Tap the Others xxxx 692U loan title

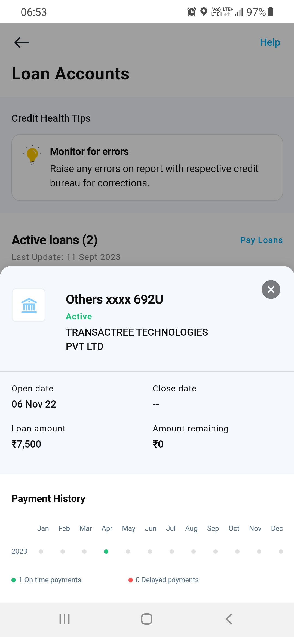114,299
